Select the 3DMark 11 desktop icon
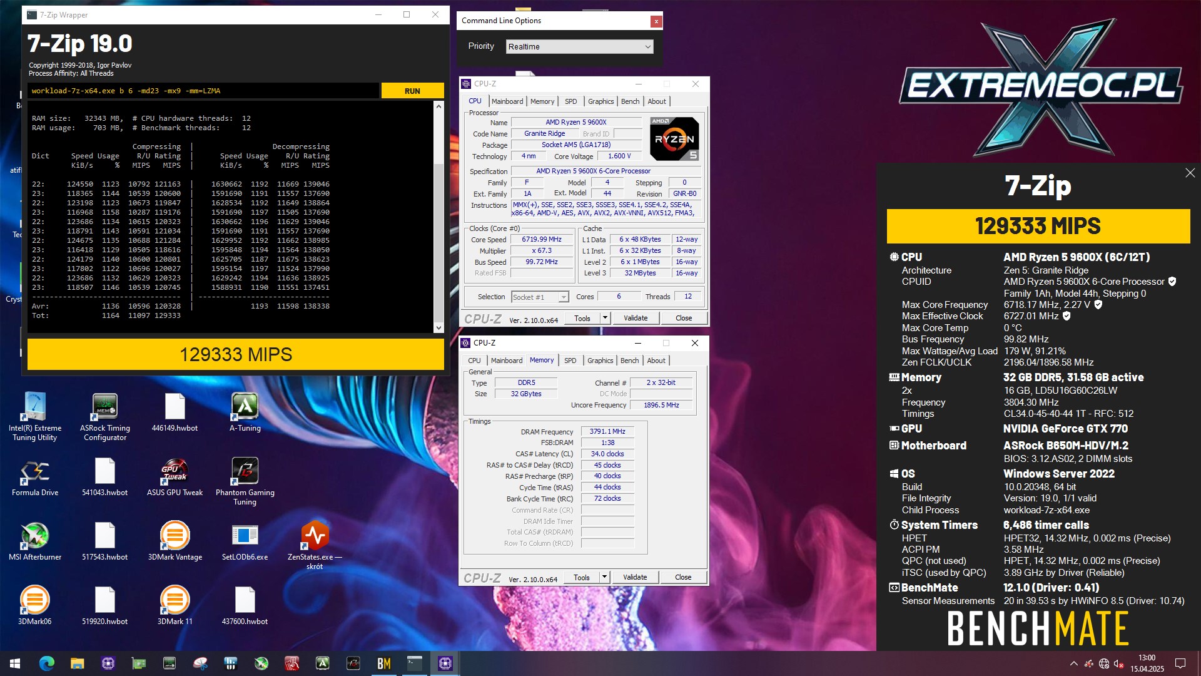The height and width of the screenshot is (676, 1201). click(175, 606)
